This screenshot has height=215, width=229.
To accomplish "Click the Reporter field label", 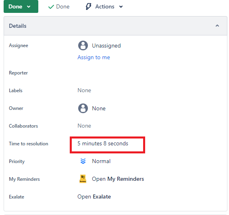I will coord(18,73).
